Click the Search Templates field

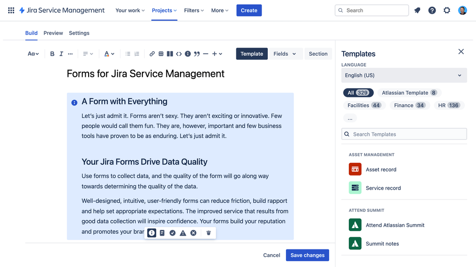click(x=404, y=134)
